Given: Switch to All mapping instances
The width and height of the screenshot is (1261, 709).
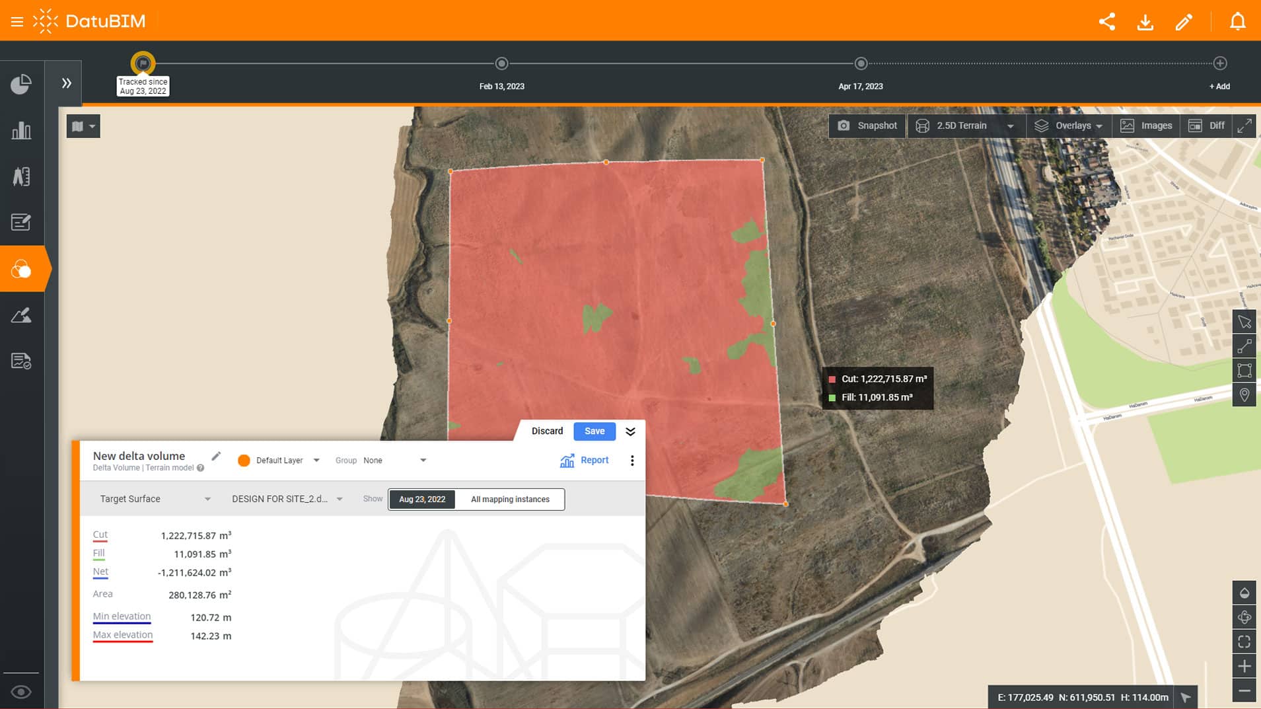Looking at the screenshot, I should click(509, 499).
